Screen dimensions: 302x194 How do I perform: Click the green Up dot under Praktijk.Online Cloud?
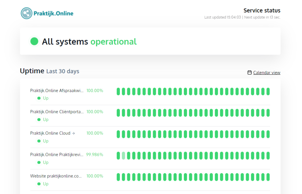tap(39, 141)
